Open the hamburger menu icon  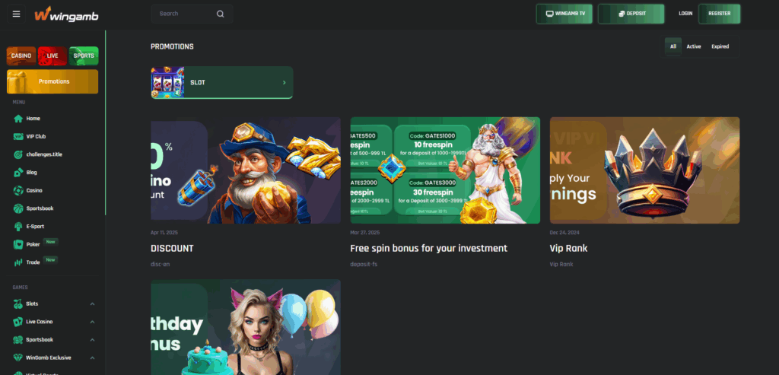tap(17, 14)
